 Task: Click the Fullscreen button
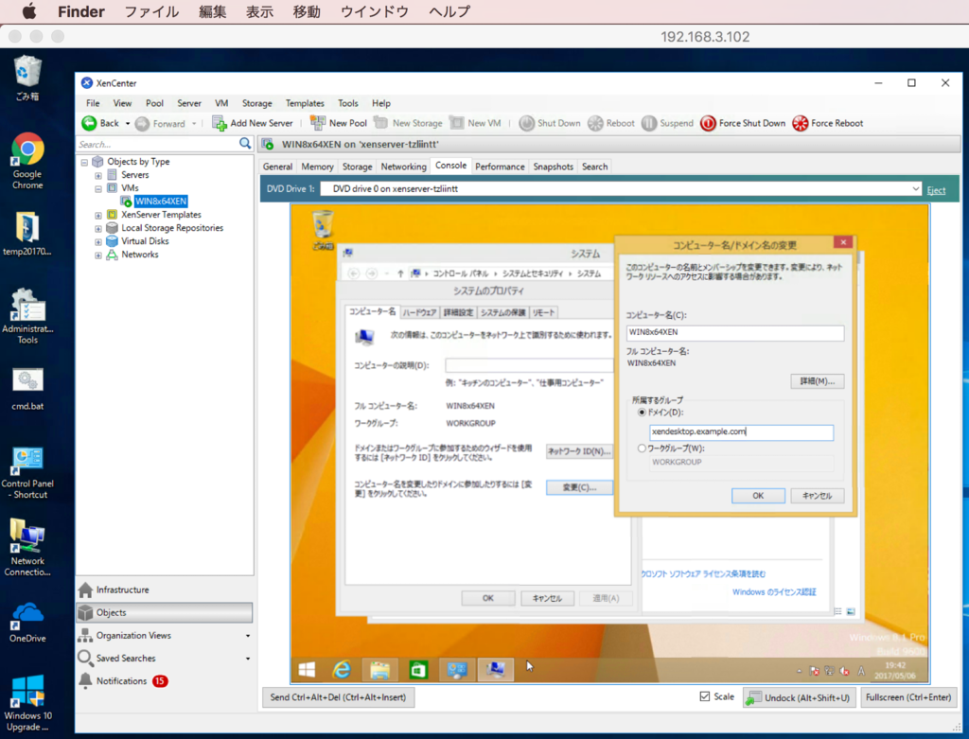(908, 697)
